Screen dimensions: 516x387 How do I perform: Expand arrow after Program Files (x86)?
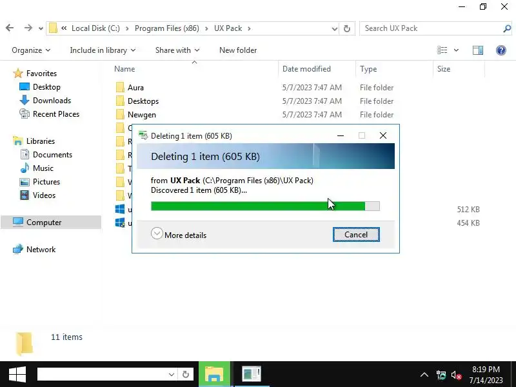(x=206, y=28)
